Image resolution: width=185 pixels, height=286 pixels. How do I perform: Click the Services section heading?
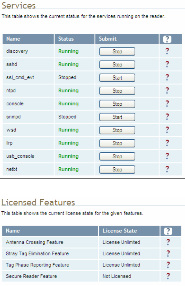tap(19, 6)
